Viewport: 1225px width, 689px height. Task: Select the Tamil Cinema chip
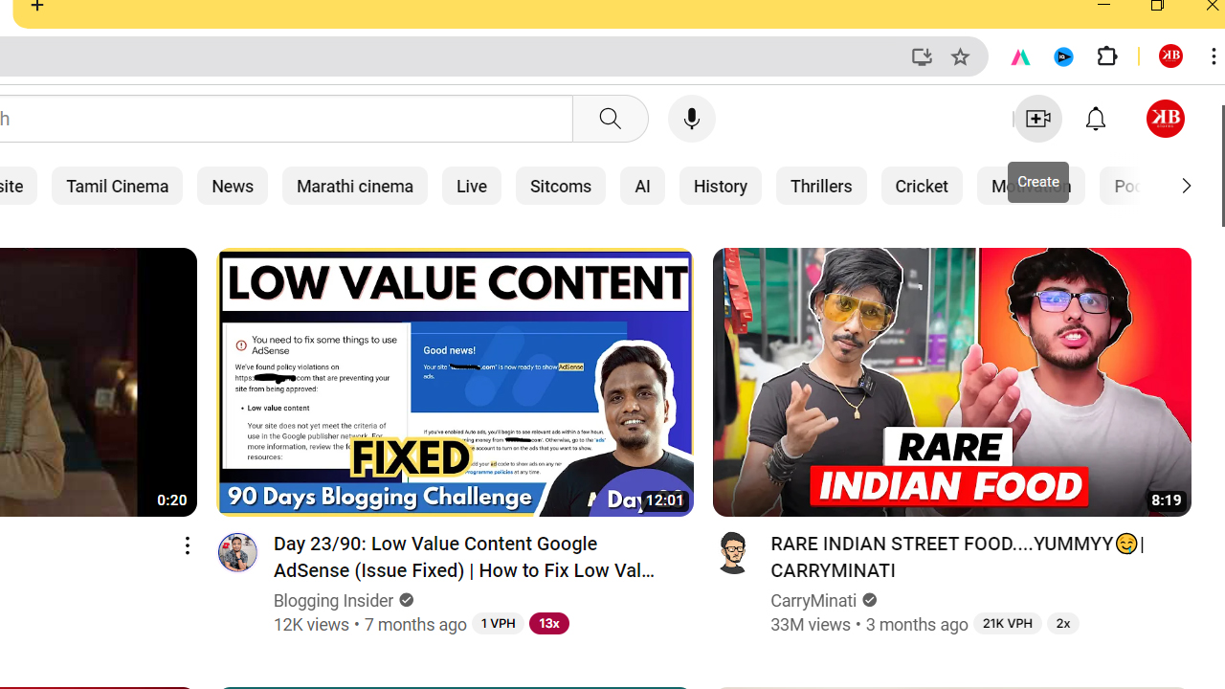117,186
